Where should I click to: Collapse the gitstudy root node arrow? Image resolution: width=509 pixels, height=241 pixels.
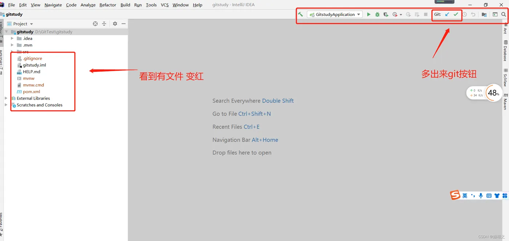6,32
